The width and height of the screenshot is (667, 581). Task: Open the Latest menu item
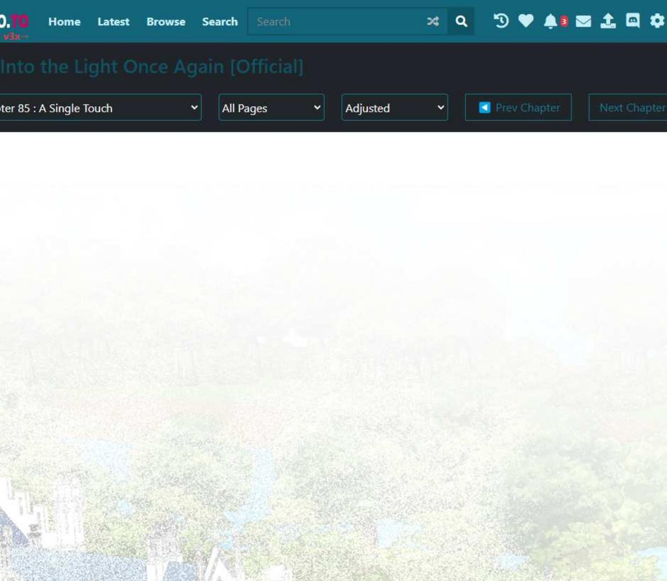tap(113, 22)
